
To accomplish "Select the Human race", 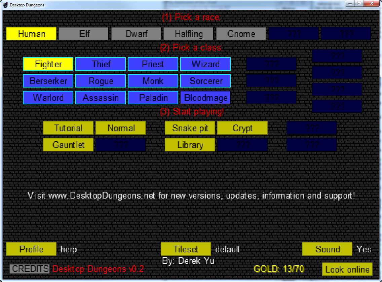I will (31, 34).
